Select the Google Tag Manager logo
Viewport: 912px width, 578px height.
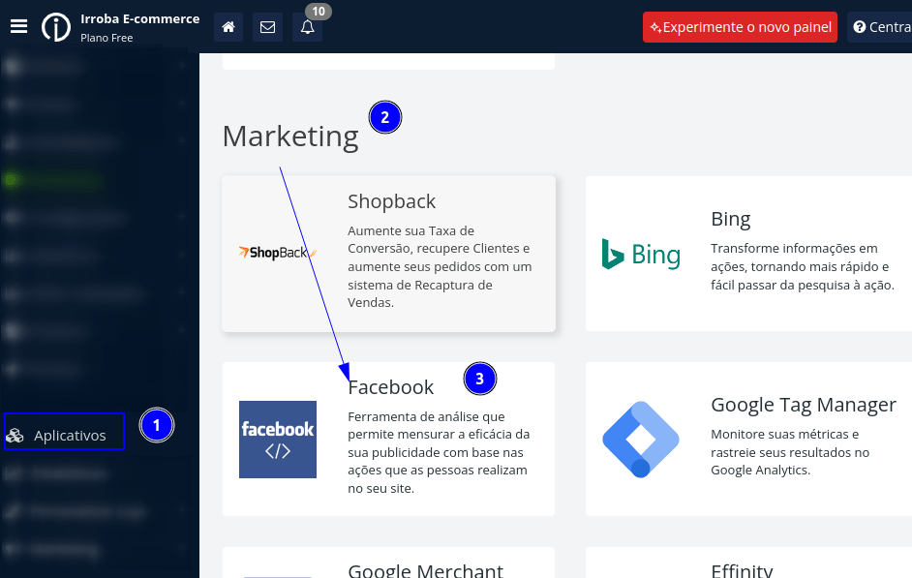[x=640, y=439]
